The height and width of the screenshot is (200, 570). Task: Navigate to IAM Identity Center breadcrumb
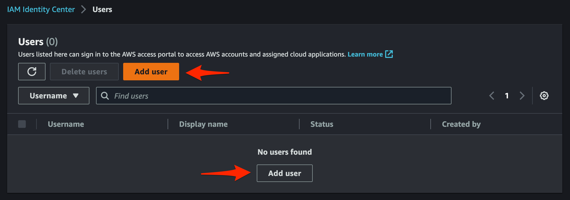(41, 10)
